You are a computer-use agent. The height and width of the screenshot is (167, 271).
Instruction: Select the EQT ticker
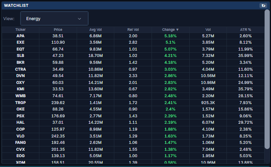[x=21, y=49]
